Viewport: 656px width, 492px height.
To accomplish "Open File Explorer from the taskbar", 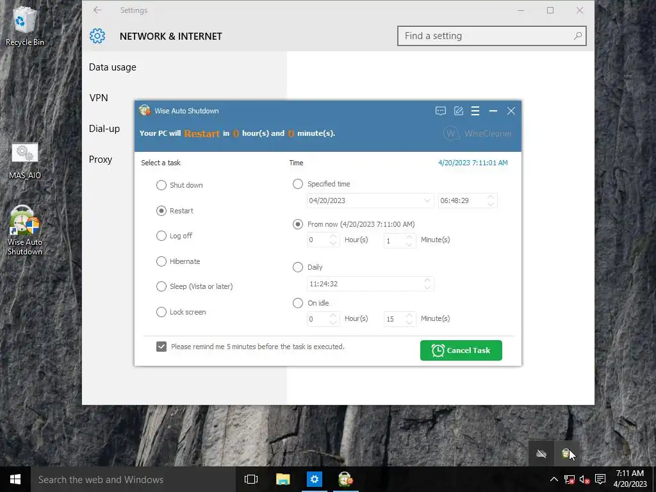I will 283,479.
